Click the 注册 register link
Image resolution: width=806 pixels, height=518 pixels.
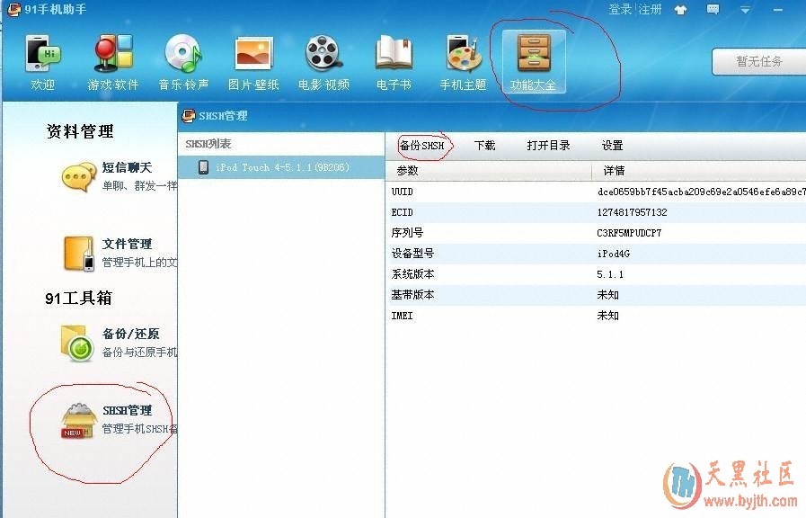(x=650, y=10)
